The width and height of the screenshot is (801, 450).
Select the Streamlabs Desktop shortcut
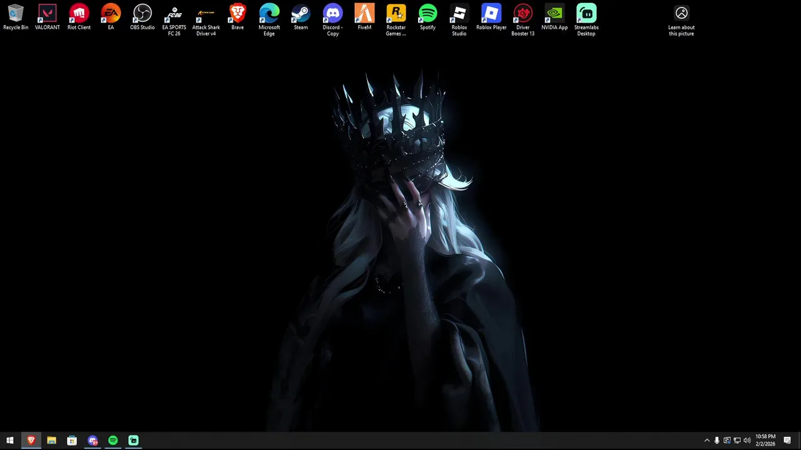586,20
